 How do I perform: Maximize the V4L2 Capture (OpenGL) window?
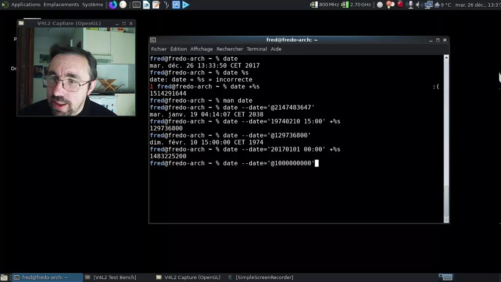pyautogui.click(x=124, y=23)
